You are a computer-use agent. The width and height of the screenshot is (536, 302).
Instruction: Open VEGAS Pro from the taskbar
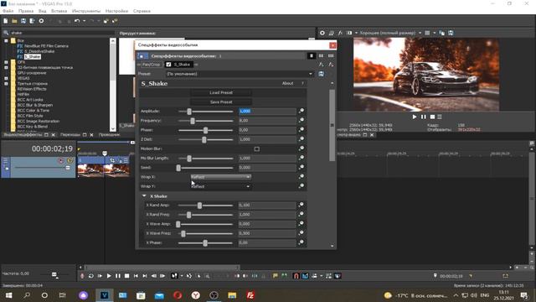[104, 295]
